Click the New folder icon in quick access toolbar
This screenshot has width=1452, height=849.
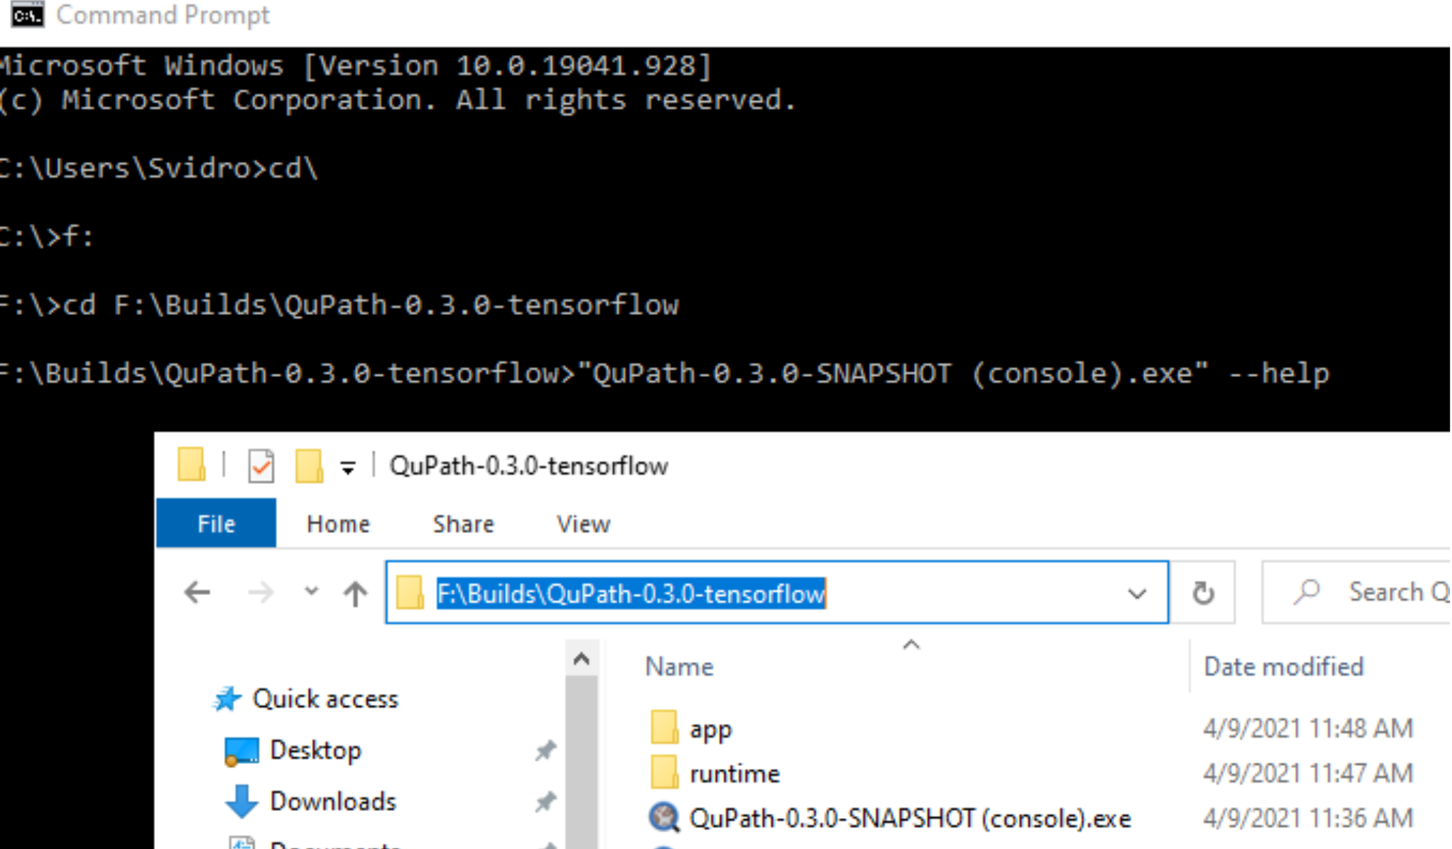pos(308,466)
